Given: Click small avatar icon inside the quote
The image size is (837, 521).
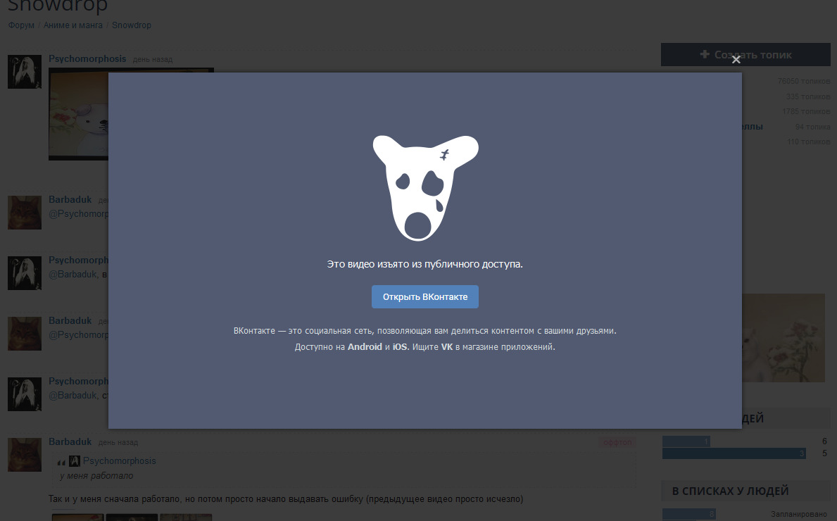Looking at the screenshot, I should coord(75,461).
